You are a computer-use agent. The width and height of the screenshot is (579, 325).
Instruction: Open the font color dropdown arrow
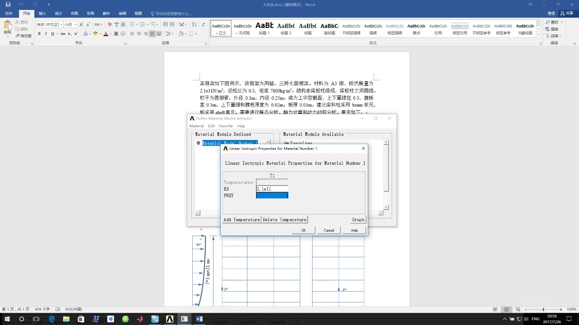click(110, 34)
